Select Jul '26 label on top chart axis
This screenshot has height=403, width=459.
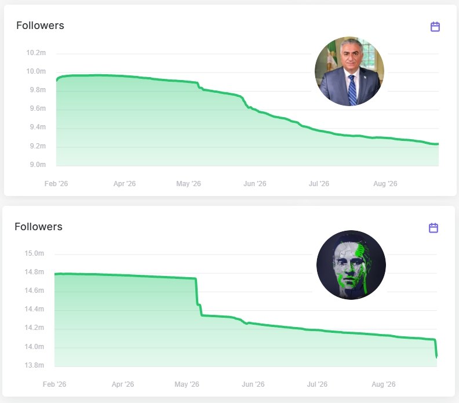[319, 184]
